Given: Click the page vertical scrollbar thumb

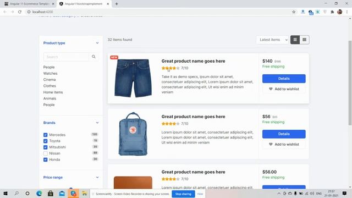Looking at the screenshot, I should [x=350, y=83].
